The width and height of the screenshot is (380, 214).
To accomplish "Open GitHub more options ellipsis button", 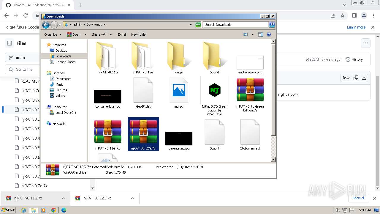I will [x=365, y=43].
